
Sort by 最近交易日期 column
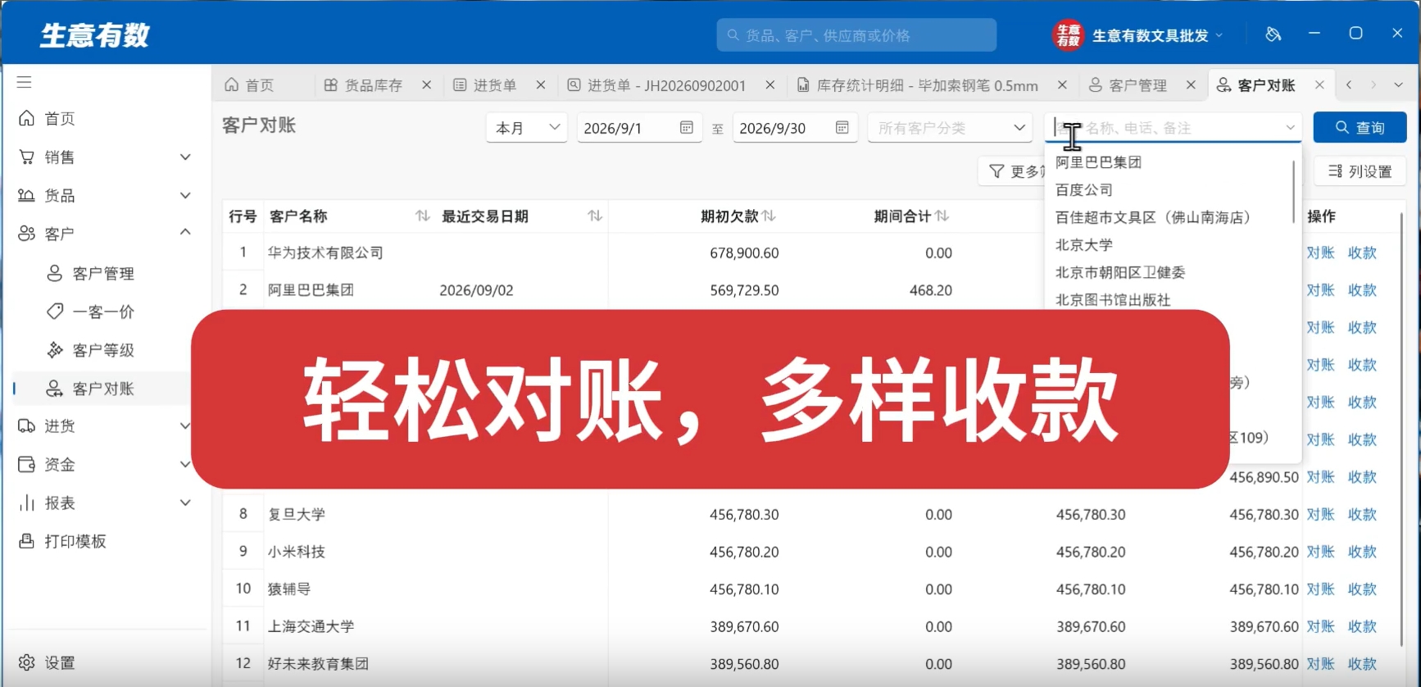(595, 216)
